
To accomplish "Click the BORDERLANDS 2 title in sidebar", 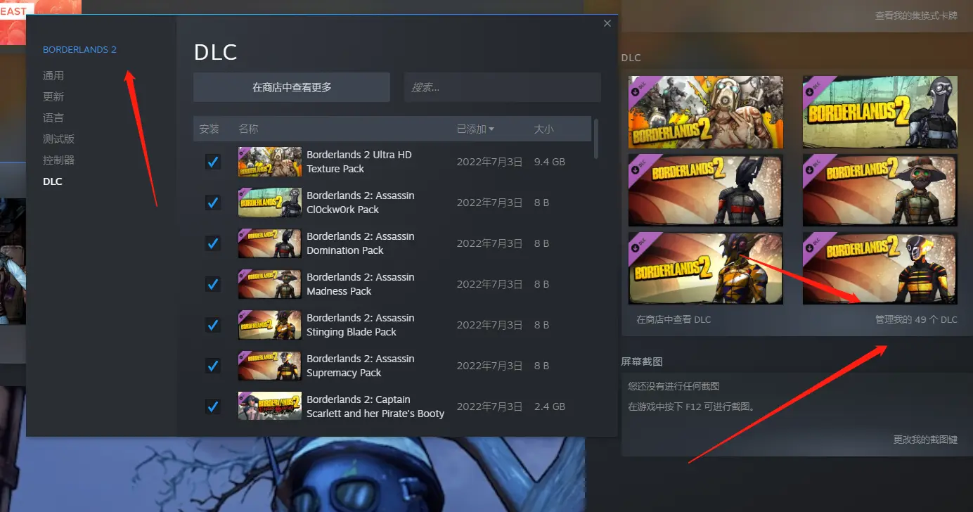I will click(79, 50).
